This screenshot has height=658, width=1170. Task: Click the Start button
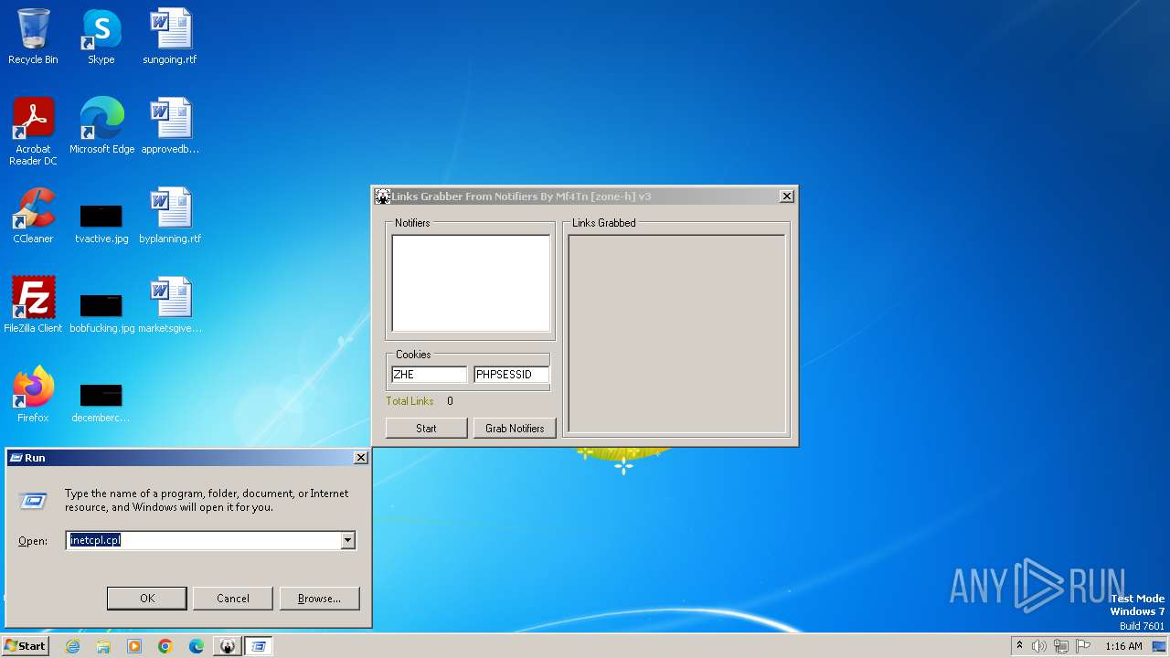25,646
